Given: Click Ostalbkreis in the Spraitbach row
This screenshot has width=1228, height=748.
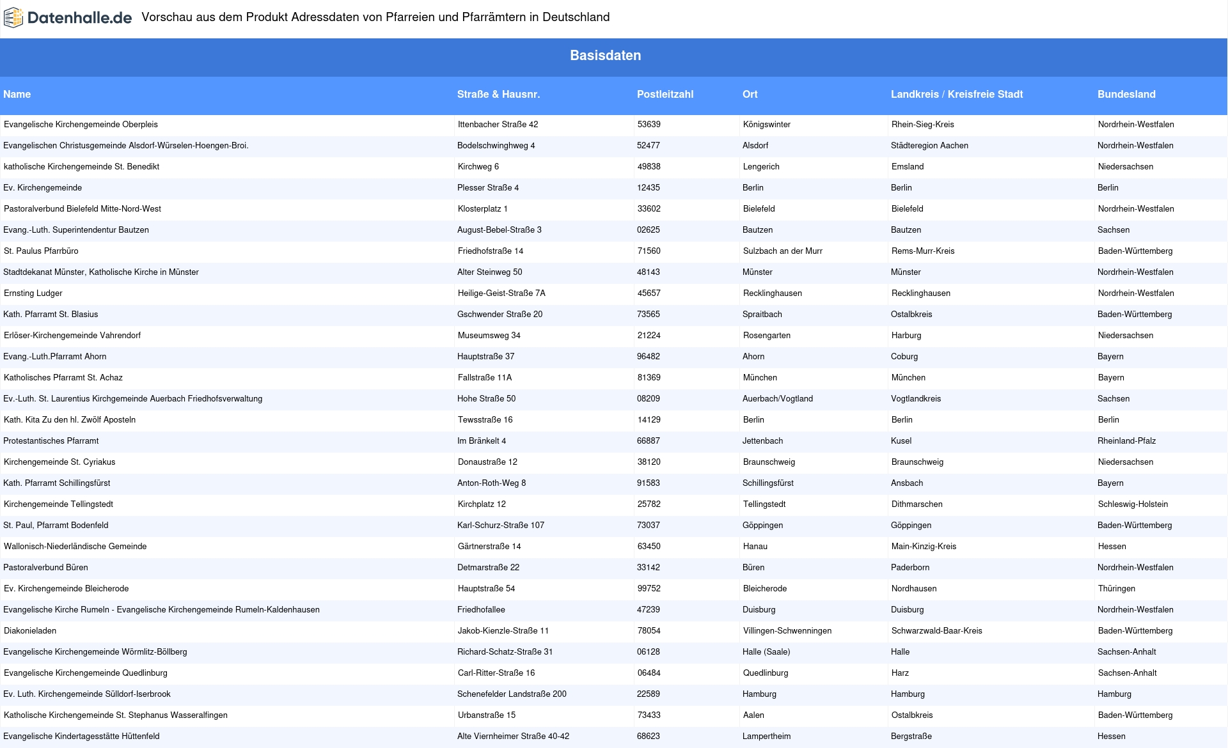Looking at the screenshot, I should pos(911,315).
